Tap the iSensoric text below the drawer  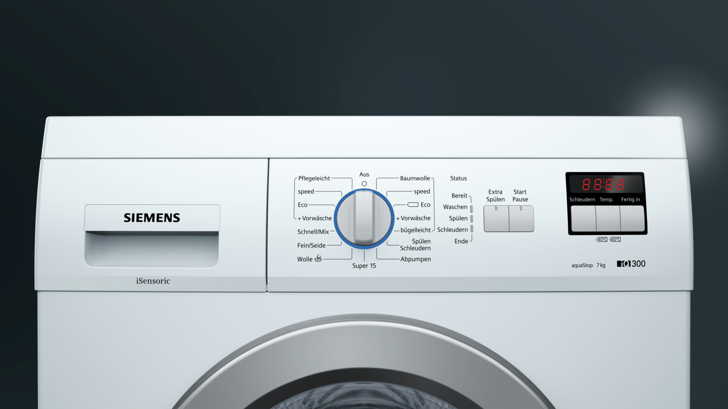click(153, 281)
